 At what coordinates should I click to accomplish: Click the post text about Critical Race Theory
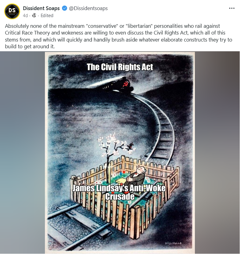119,36
